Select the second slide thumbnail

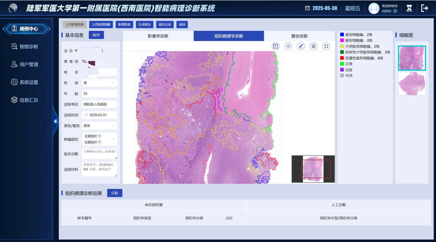click(412, 84)
